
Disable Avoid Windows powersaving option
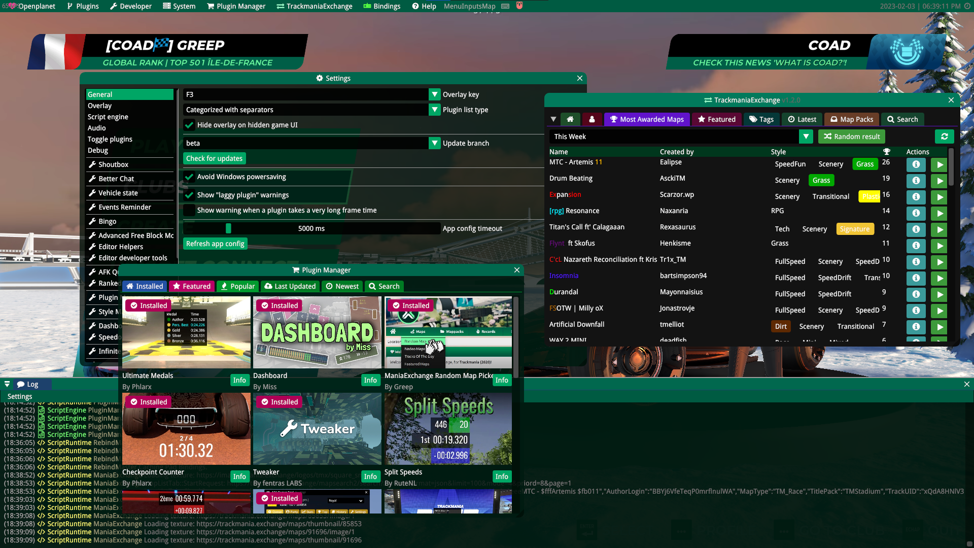click(189, 177)
